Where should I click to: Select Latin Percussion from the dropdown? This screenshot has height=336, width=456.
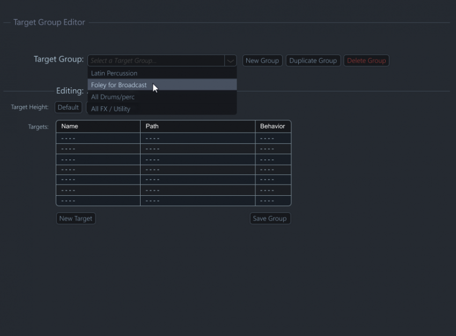tap(114, 73)
